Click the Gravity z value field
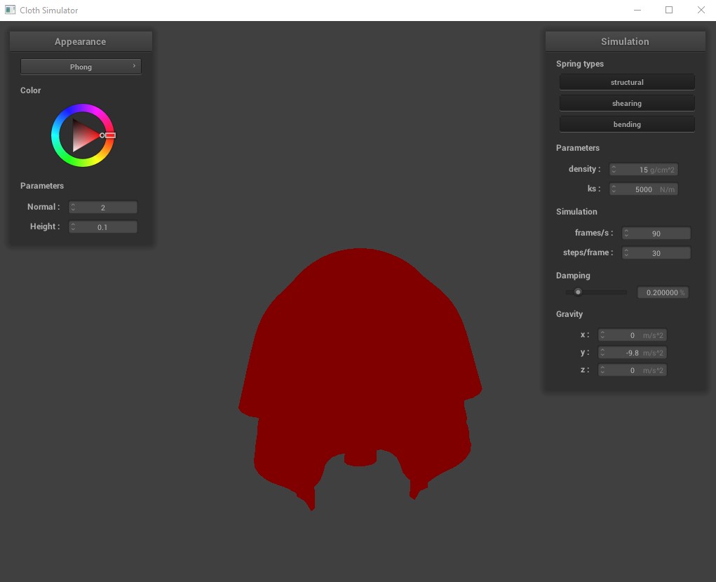Screen dimensions: 716x582 pos(633,370)
